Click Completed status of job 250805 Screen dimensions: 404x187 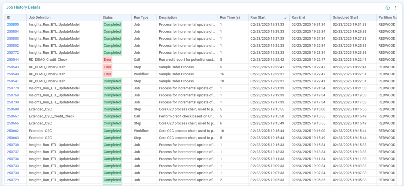112,24
